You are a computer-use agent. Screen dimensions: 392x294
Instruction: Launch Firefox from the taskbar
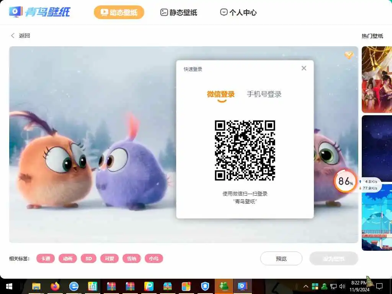(x=55, y=286)
